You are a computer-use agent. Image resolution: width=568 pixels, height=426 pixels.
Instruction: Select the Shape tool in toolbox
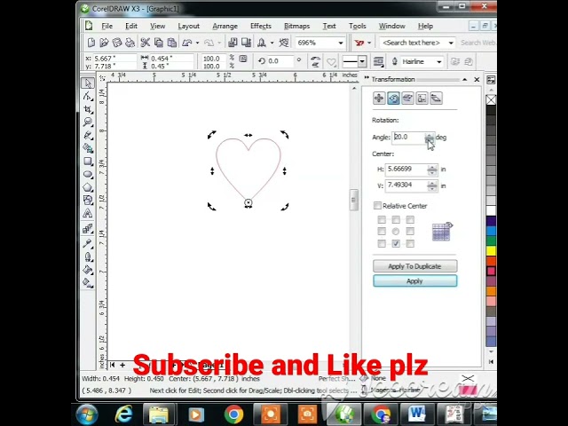(x=88, y=97)
